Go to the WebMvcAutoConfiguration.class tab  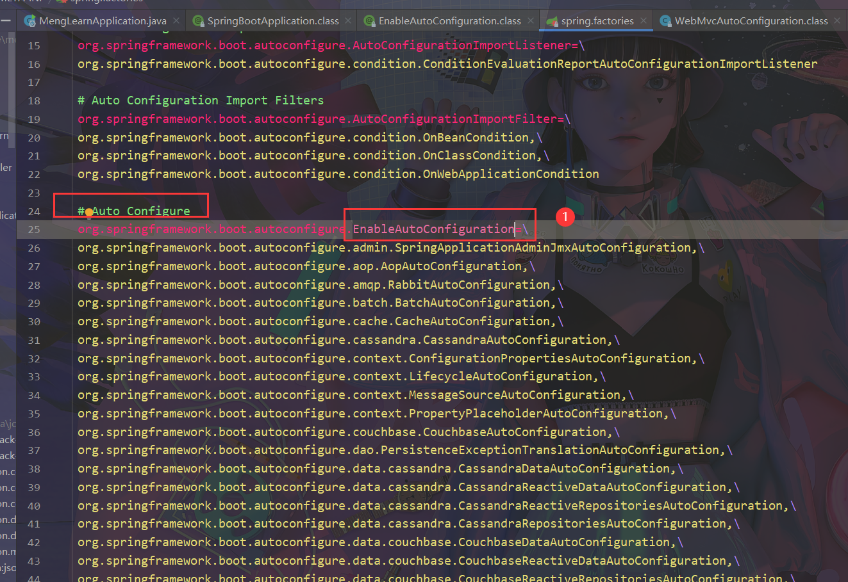pyautogui.click(x=751, y=21)
